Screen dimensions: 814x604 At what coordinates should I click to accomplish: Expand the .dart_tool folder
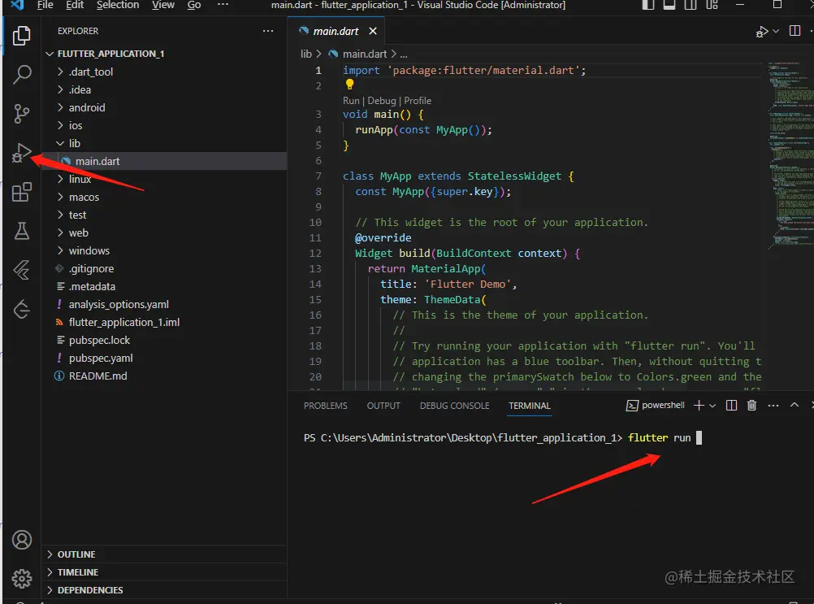pyautogui.click(x=60, y=72)
